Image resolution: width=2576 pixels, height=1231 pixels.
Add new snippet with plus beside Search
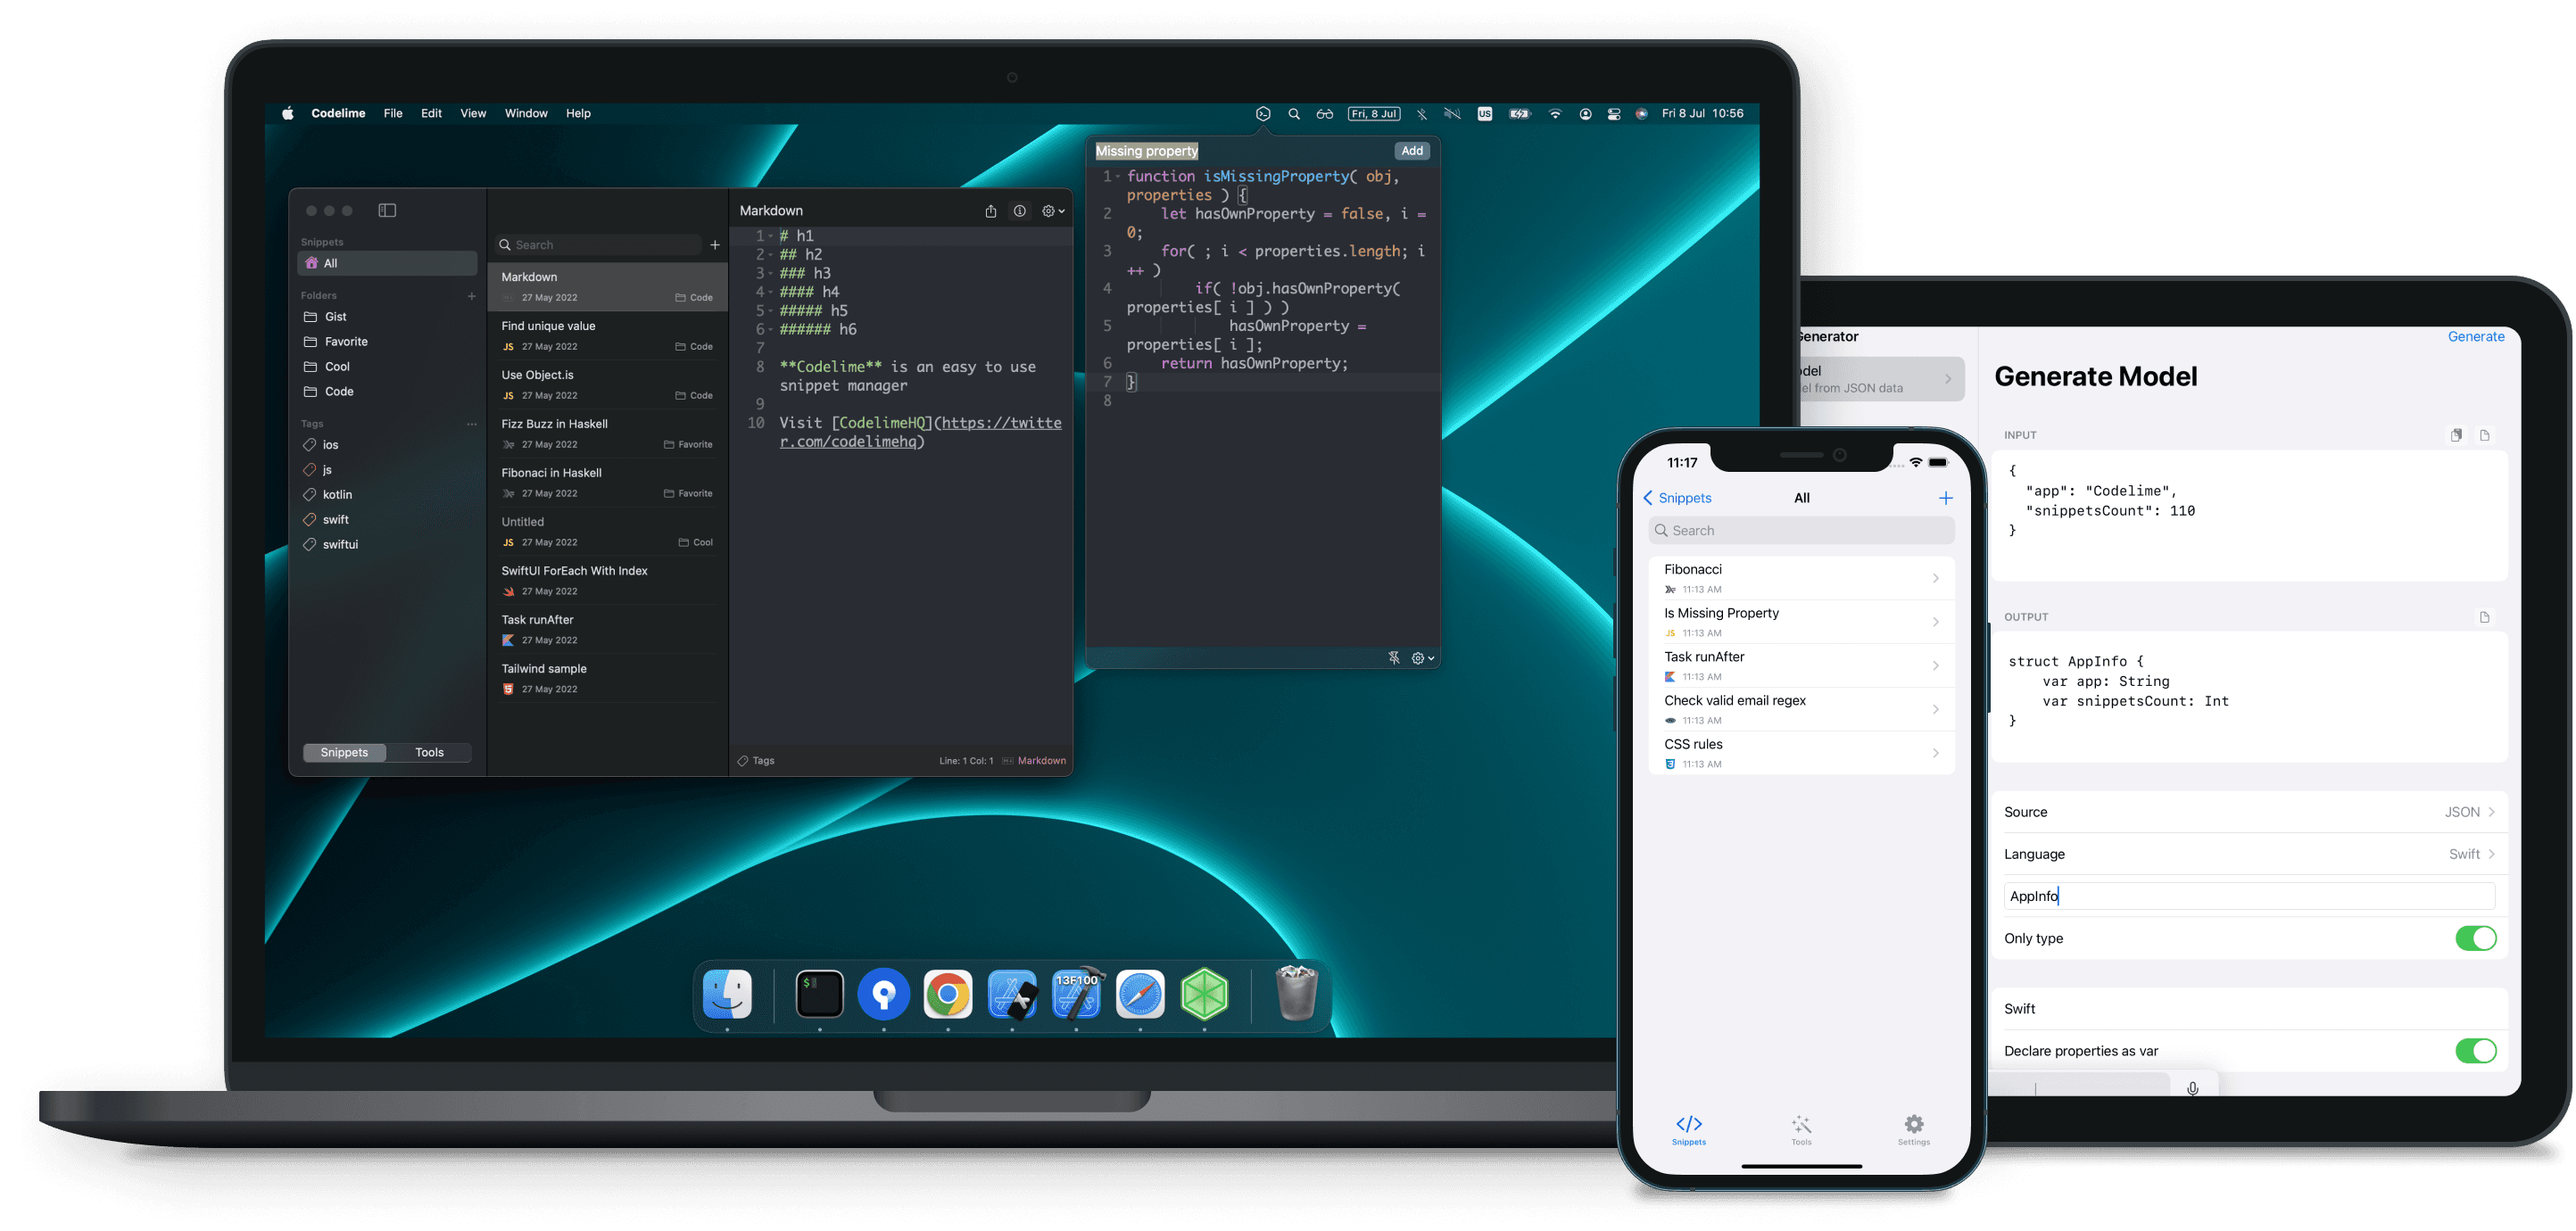click(715, 245)
